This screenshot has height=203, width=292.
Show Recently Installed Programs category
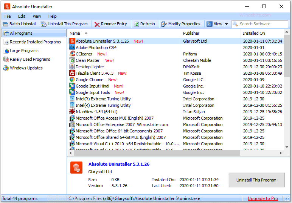coord(35,42)
